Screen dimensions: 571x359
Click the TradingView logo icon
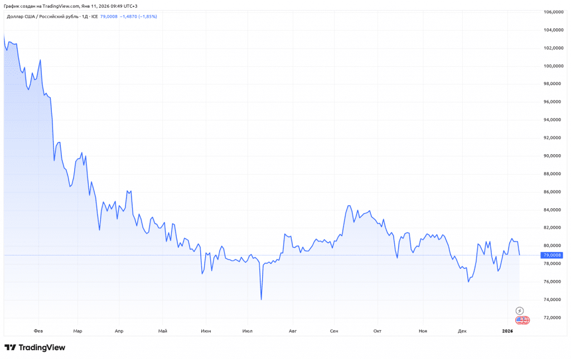10,348
